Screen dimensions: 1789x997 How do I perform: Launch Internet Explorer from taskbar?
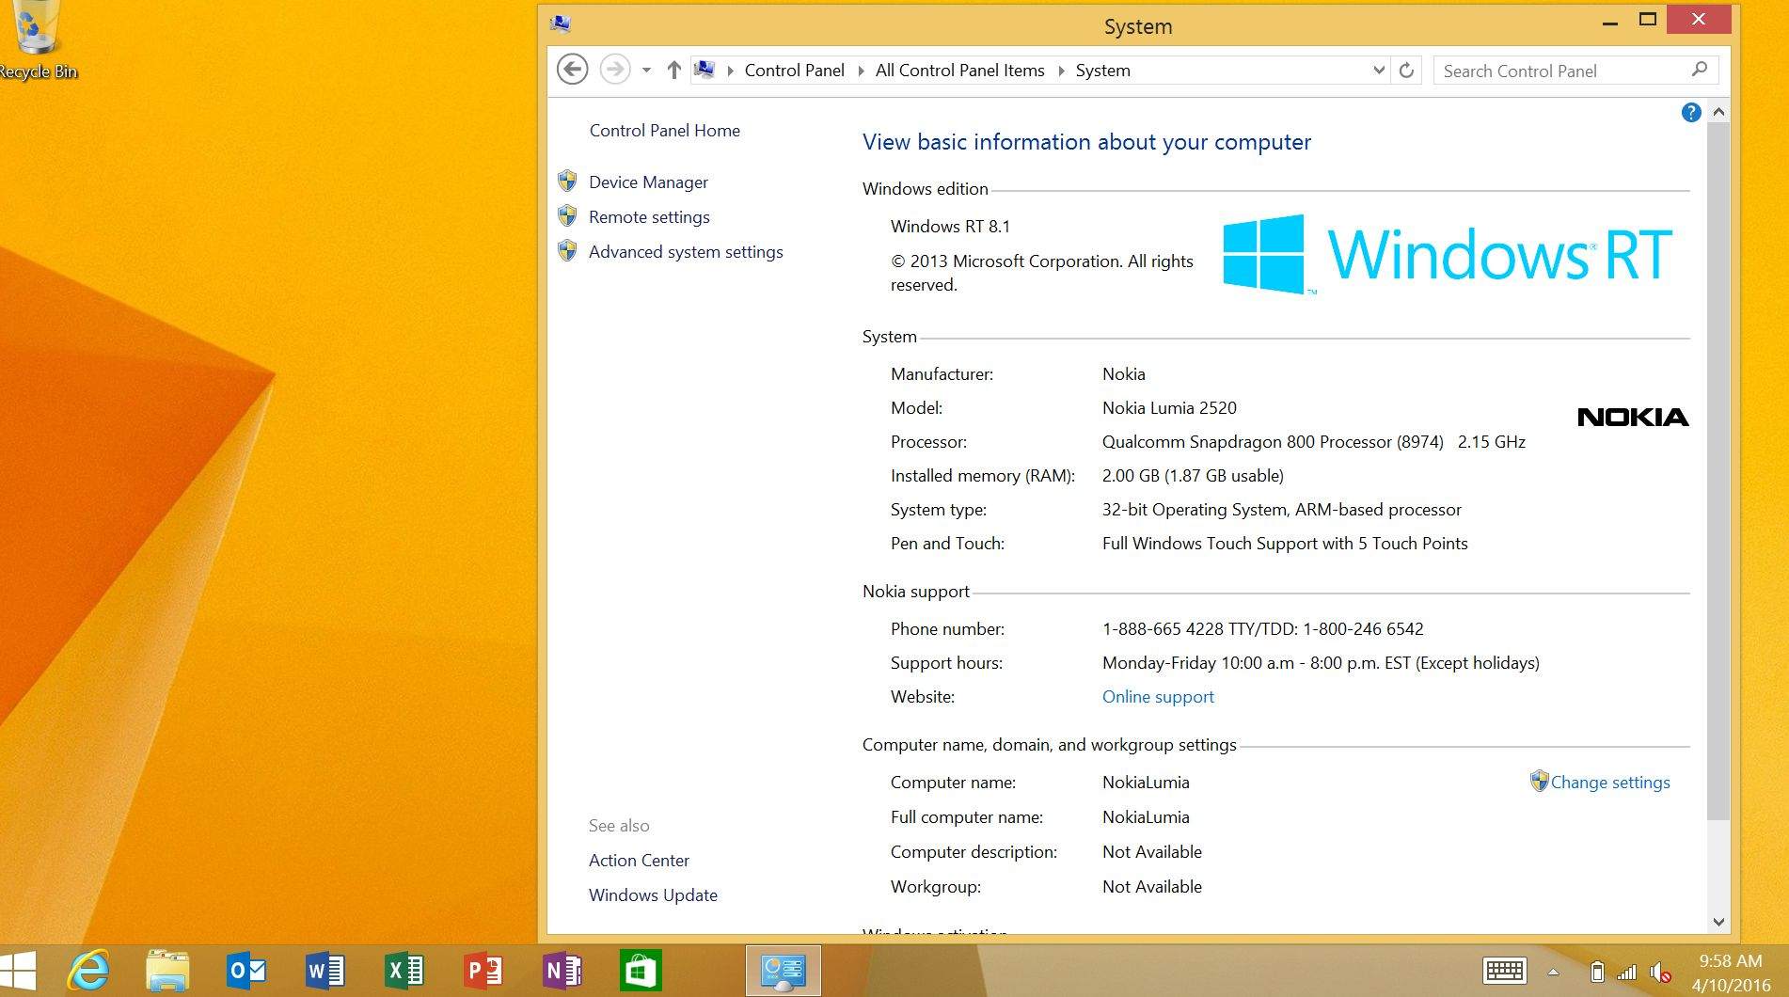(x=89, y=971)
